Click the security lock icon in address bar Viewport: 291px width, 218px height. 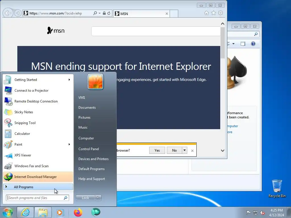(104, 13)
